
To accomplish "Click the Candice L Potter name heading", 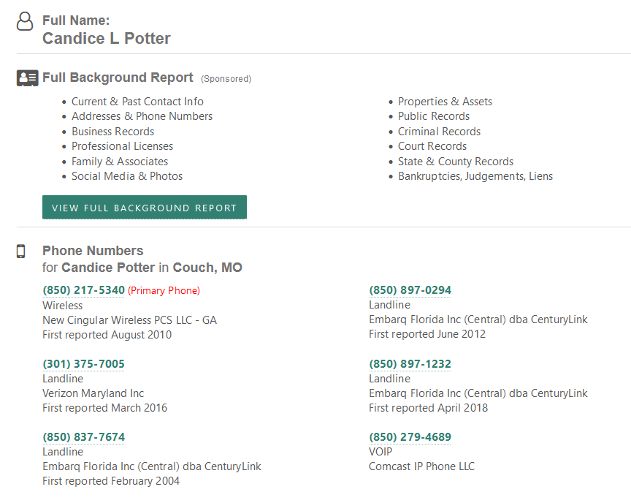I will point(107,39).
